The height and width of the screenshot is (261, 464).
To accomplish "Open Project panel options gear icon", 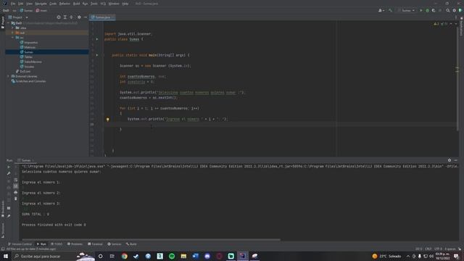I will click(x=79, y=17).
